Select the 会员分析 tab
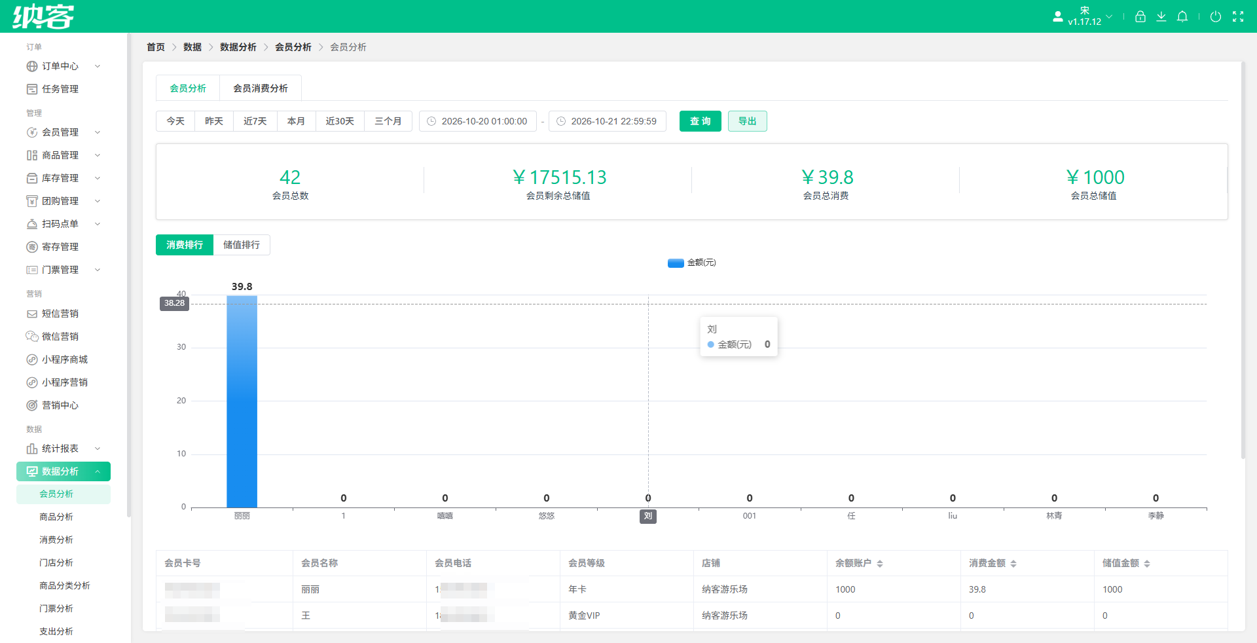 click(188, 88)
